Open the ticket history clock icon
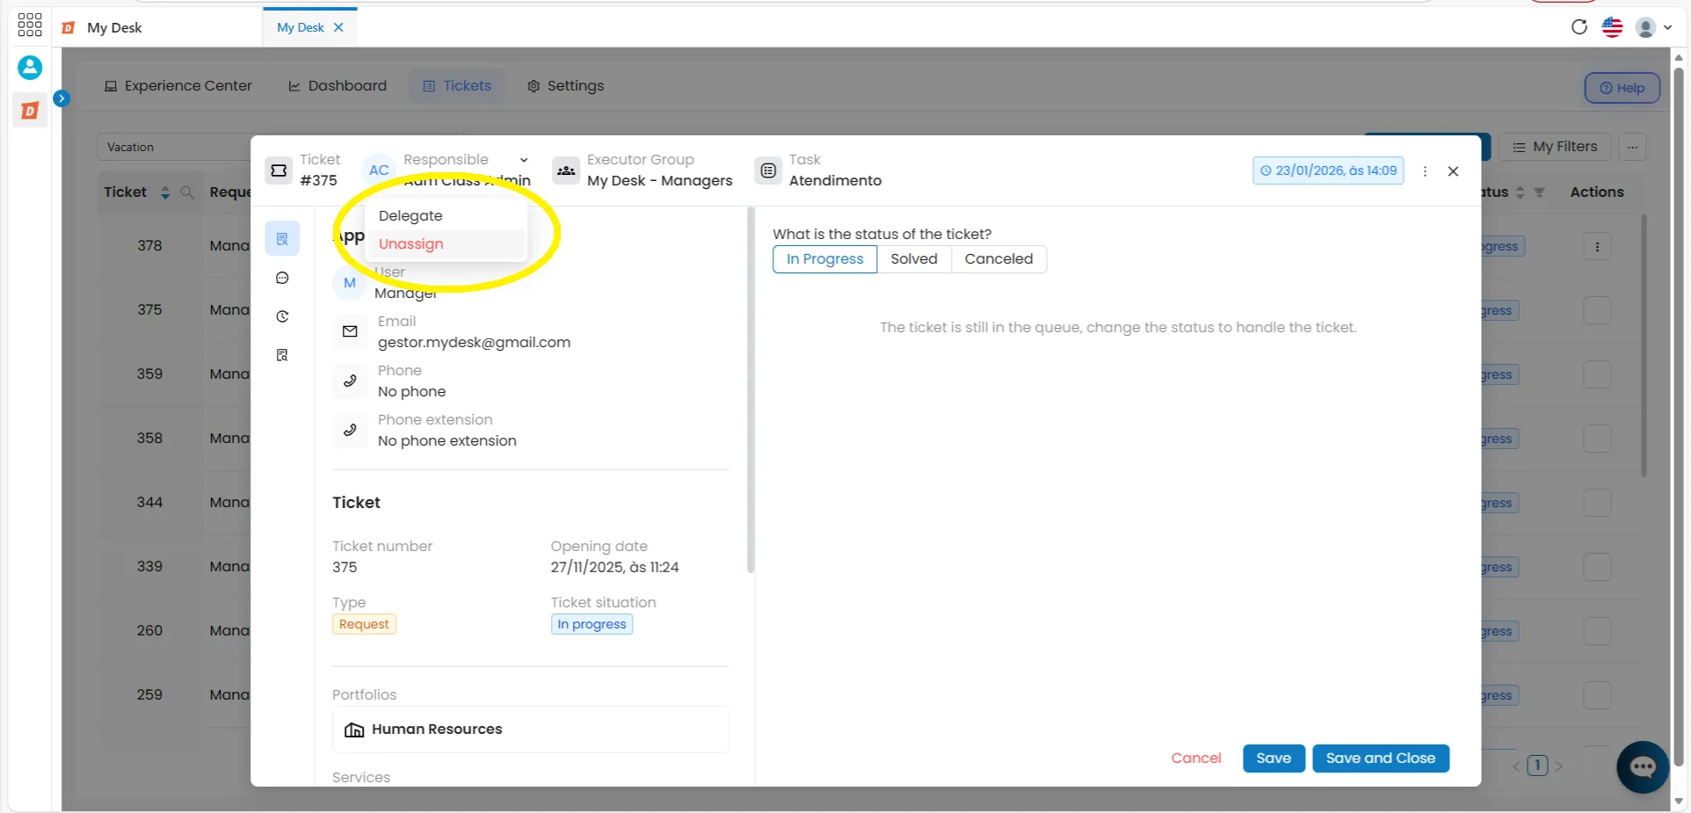Viewport: 1691px width, 813px height. point(282,316)
